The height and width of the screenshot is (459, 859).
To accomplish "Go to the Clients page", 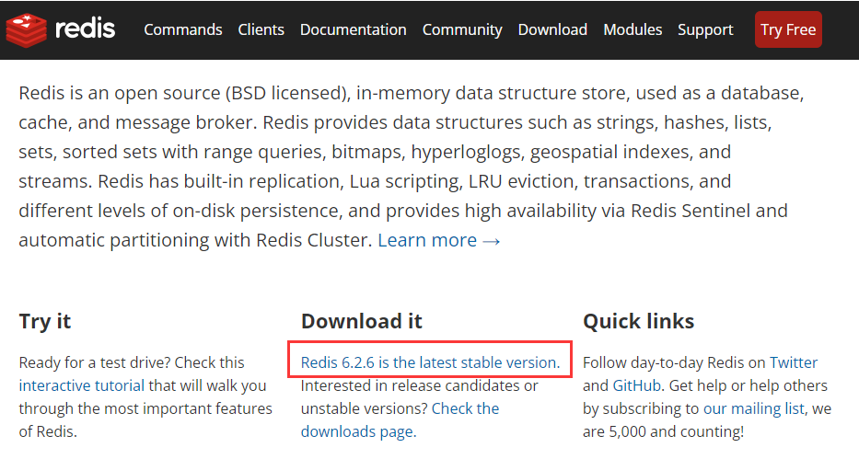I will coord(261,29).
